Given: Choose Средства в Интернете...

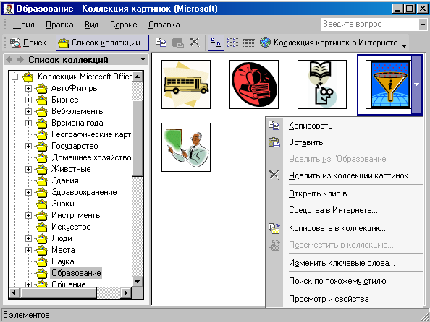Looking at the screenshot, I should pos(344,210).
